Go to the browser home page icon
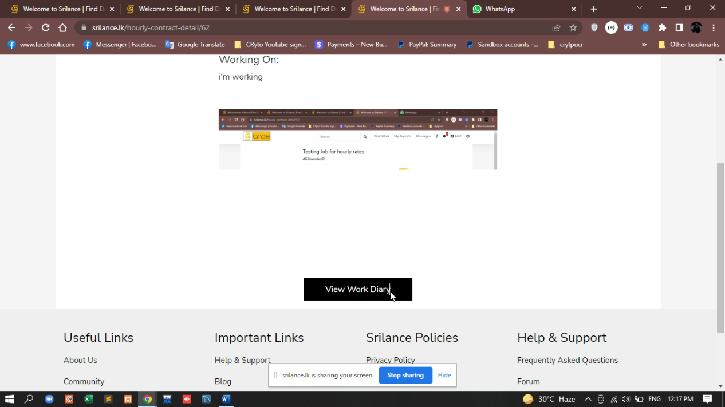 (x=62, y=27)
